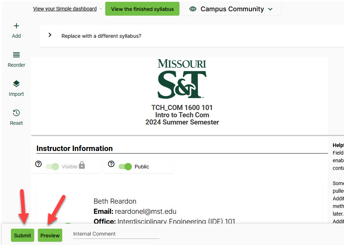The image size is (344, 245).
Task: Click the locked Visible toggle
Action: (52, 166)
